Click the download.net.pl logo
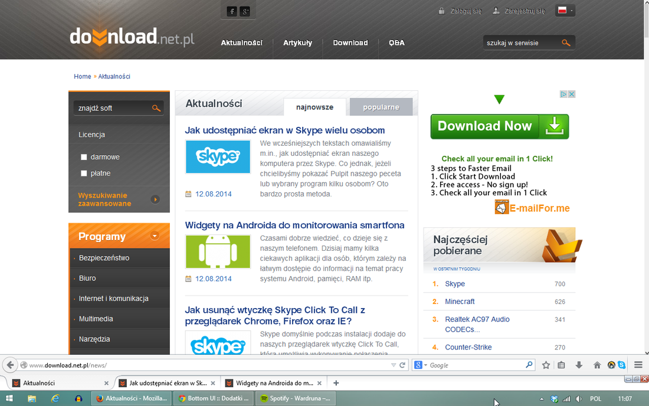Image resolution: width=649 pixels, height=406 pixels. tap(132, 37)
